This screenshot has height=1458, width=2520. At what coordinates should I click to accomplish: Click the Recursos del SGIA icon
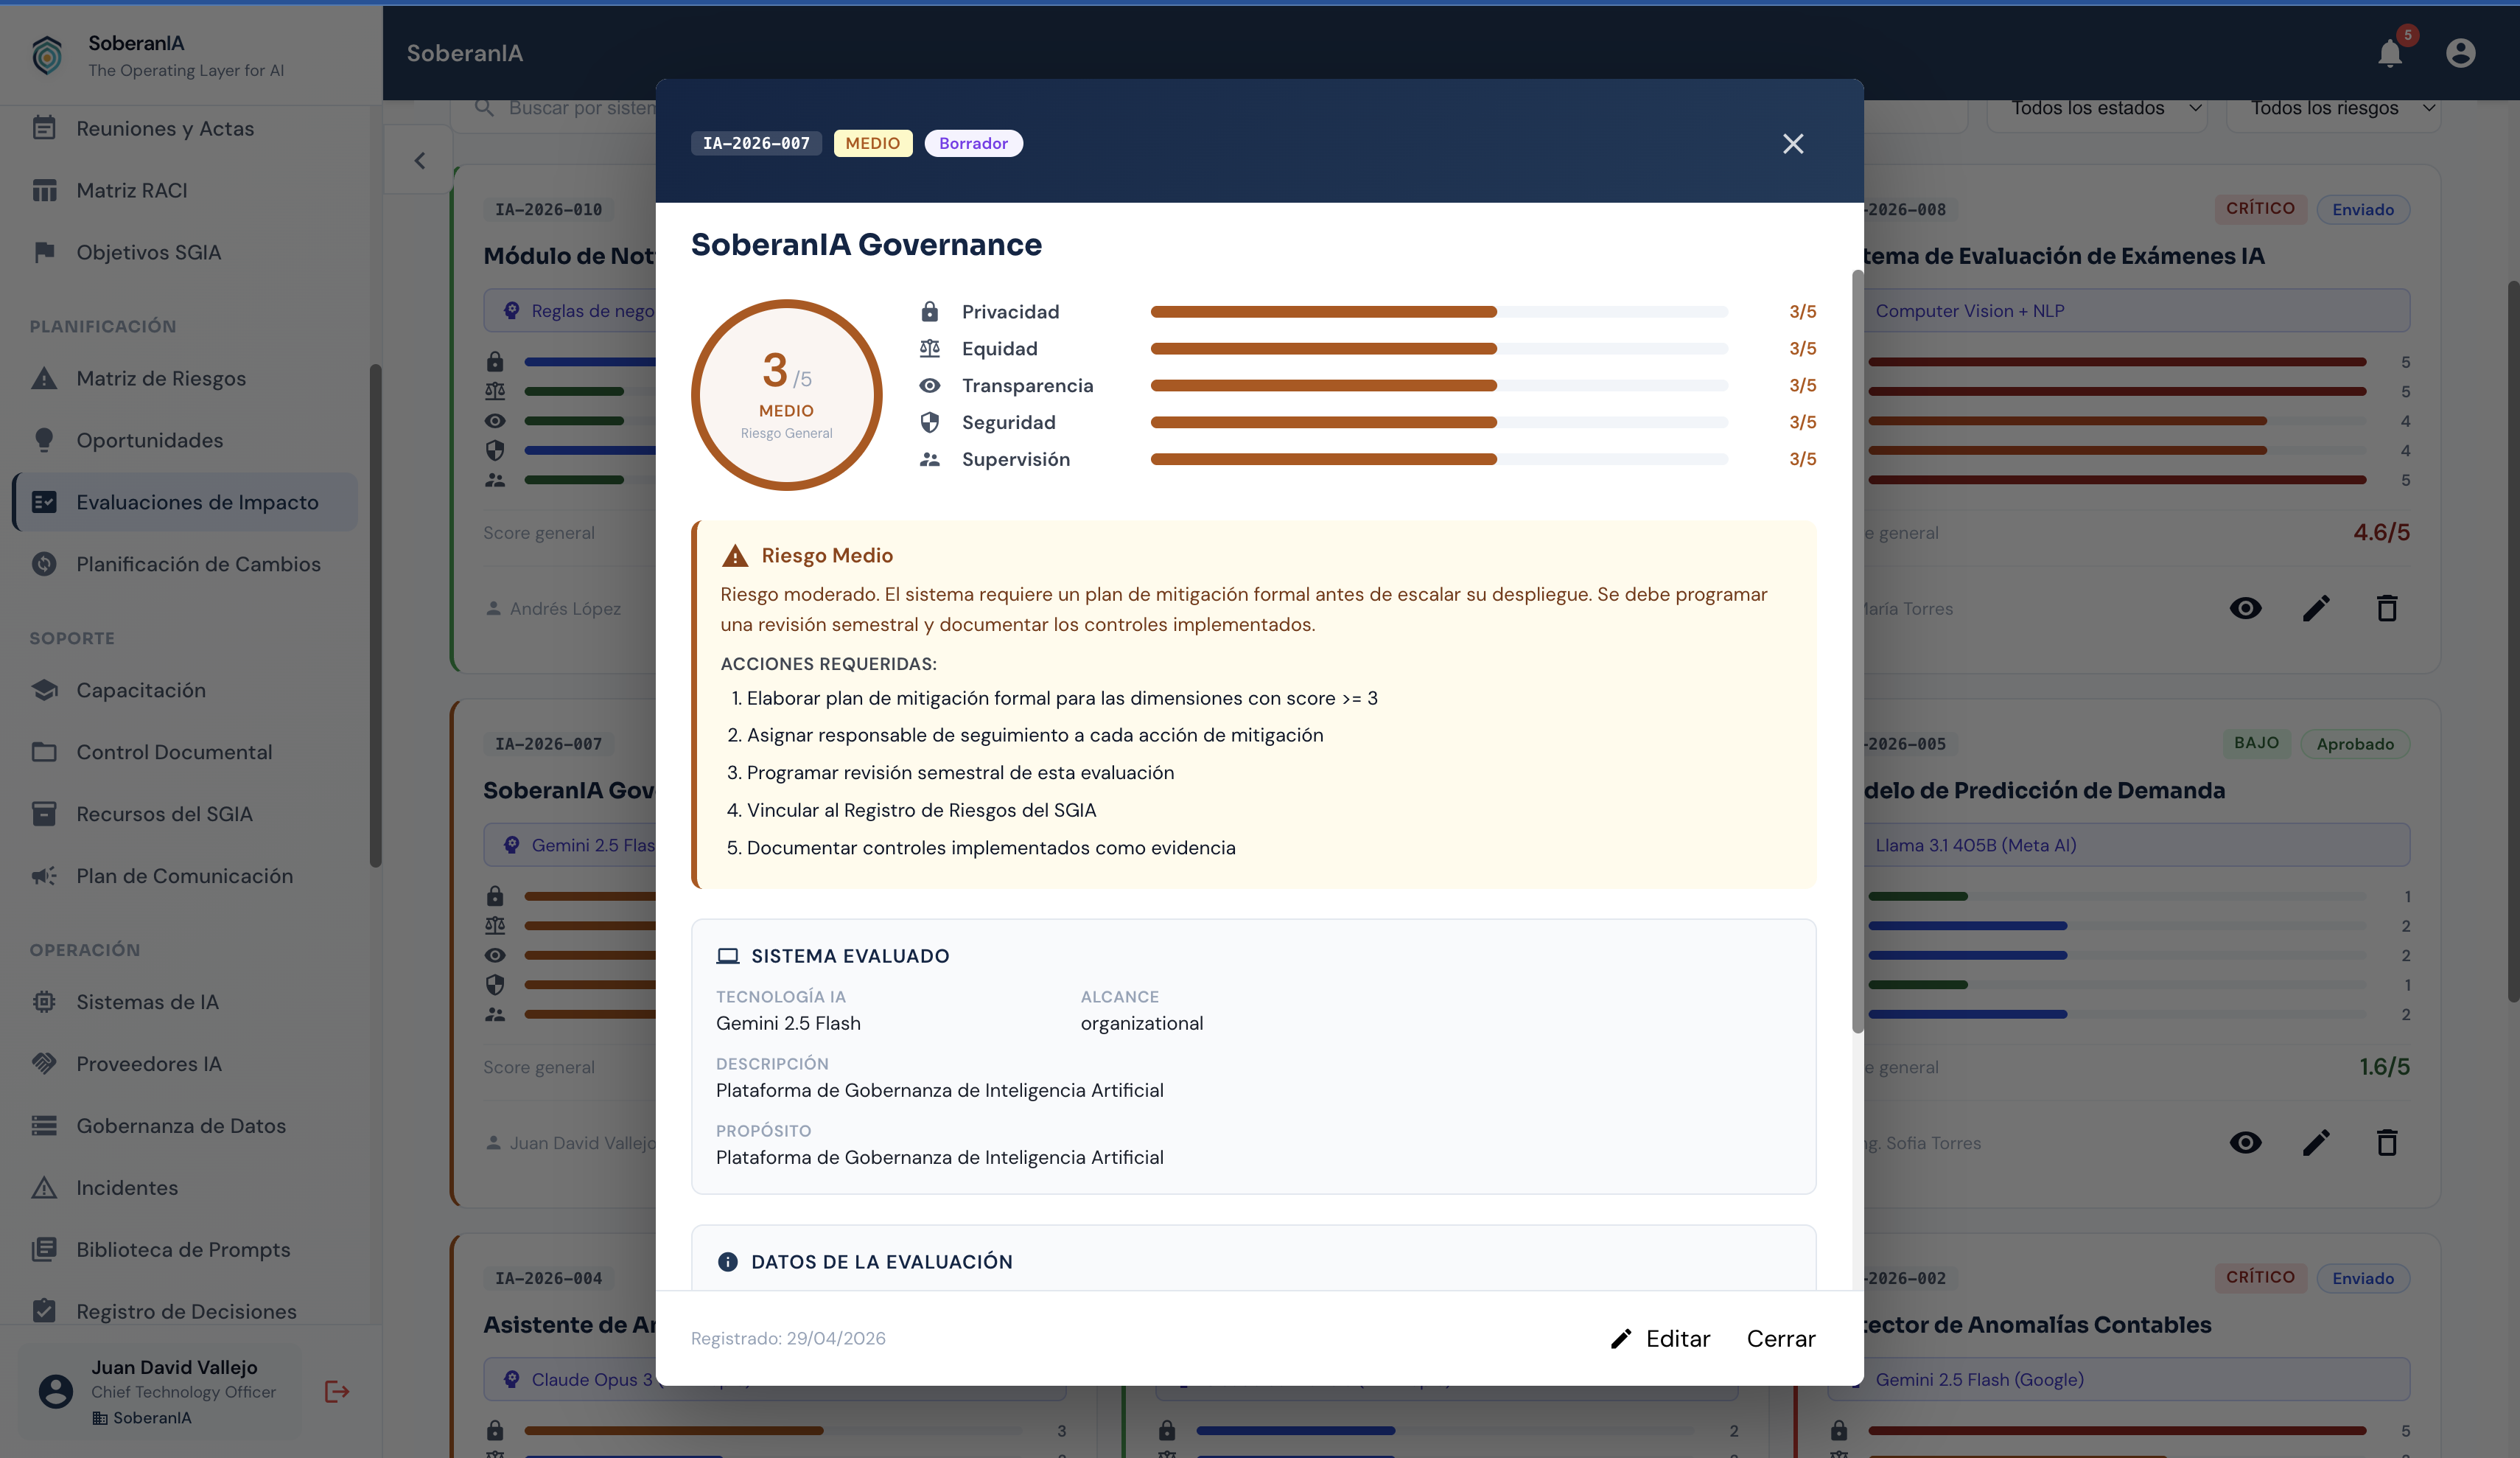point(44,814)
